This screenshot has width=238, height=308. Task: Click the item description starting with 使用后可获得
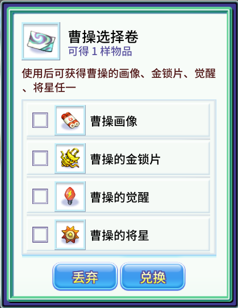pos(119,80)
